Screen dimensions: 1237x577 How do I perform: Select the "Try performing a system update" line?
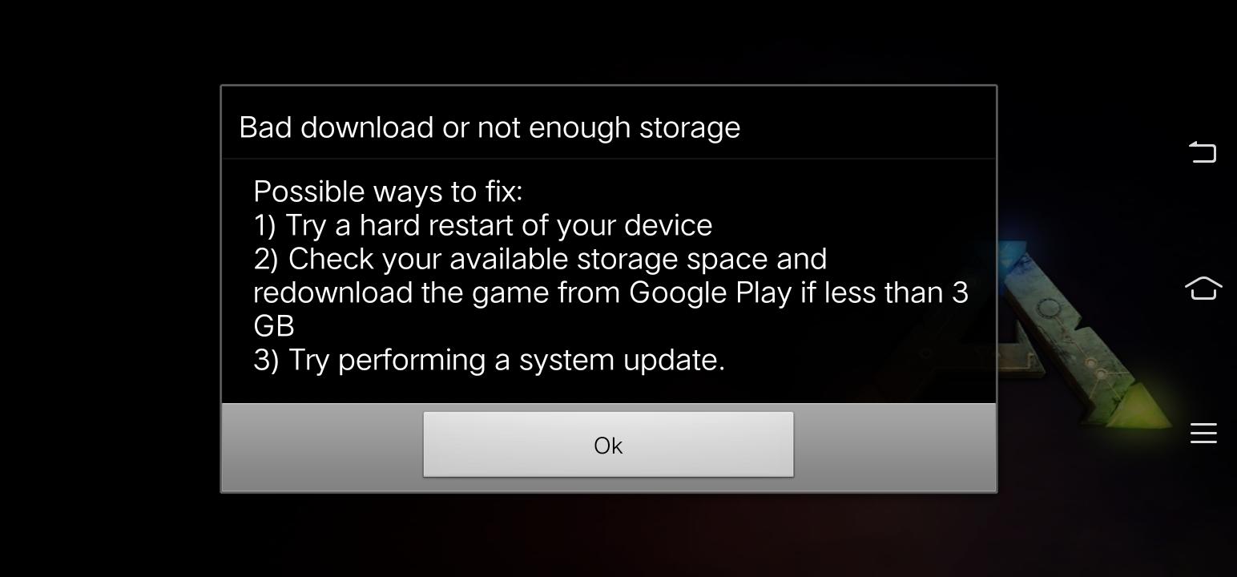489,360
